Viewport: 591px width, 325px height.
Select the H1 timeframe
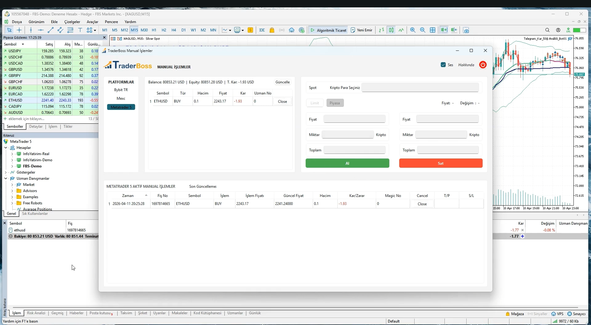click(154, 30)
